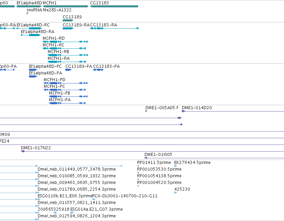Click the p60-RA transcript label

tap(8, 25)
